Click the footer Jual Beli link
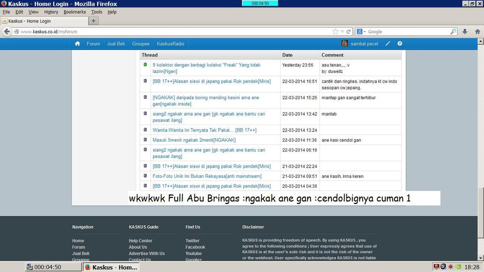This screenshot has height=272, width=484. (81, 253)
